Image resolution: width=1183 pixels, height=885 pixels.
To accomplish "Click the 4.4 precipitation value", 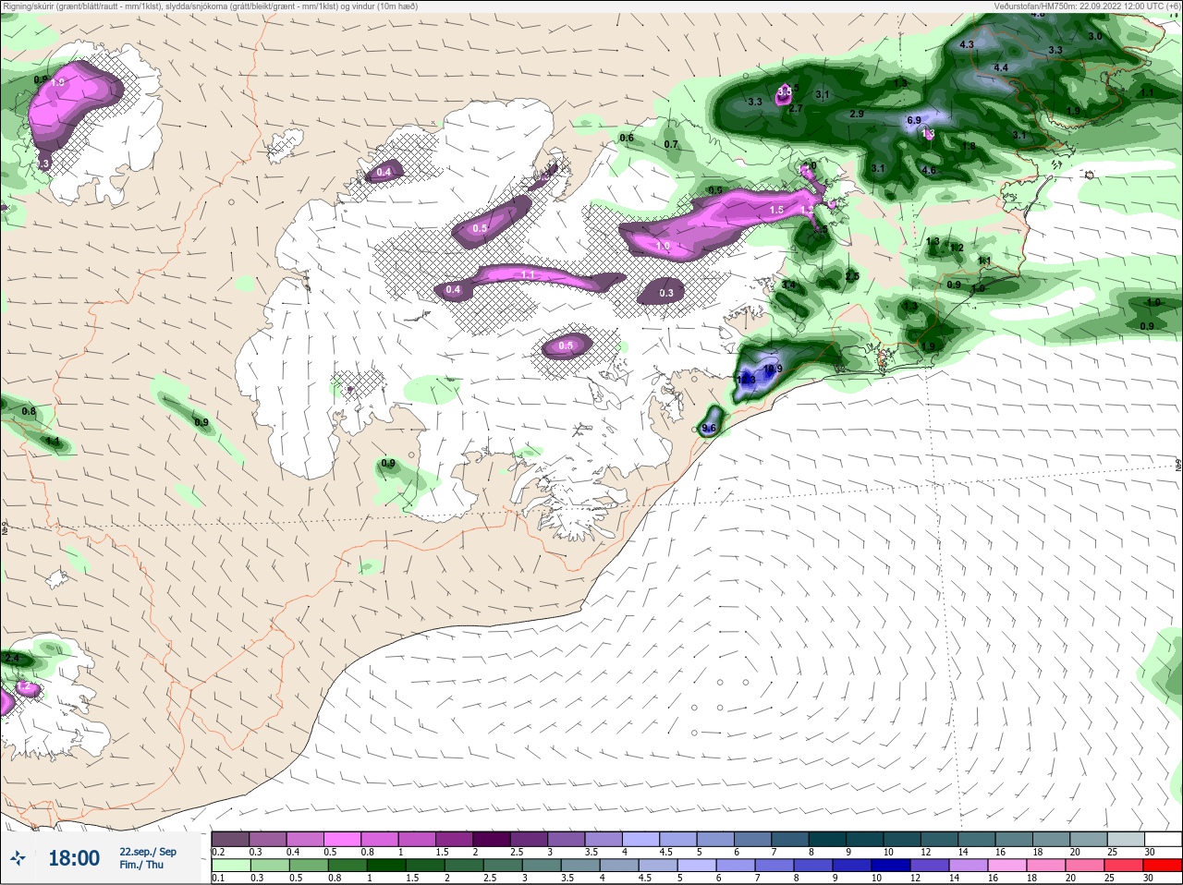I will tap(1001, 67).
